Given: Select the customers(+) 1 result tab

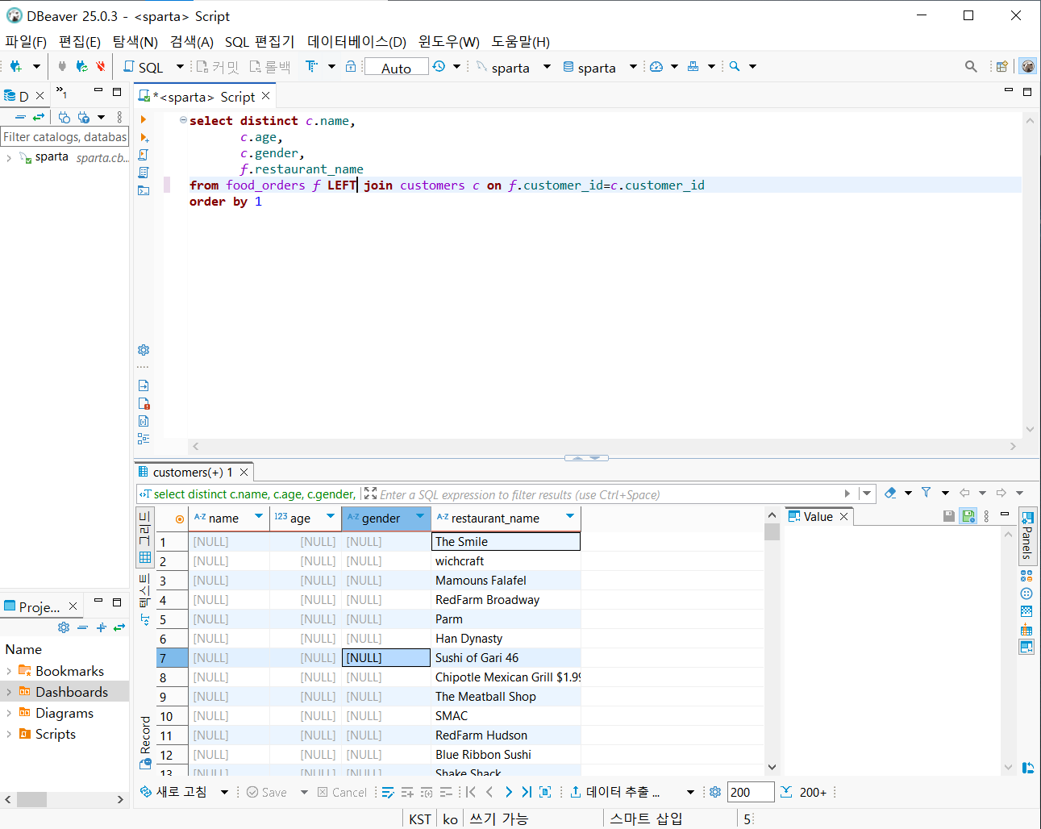Looking at the screenshot, I should click(x=193, y=472).
